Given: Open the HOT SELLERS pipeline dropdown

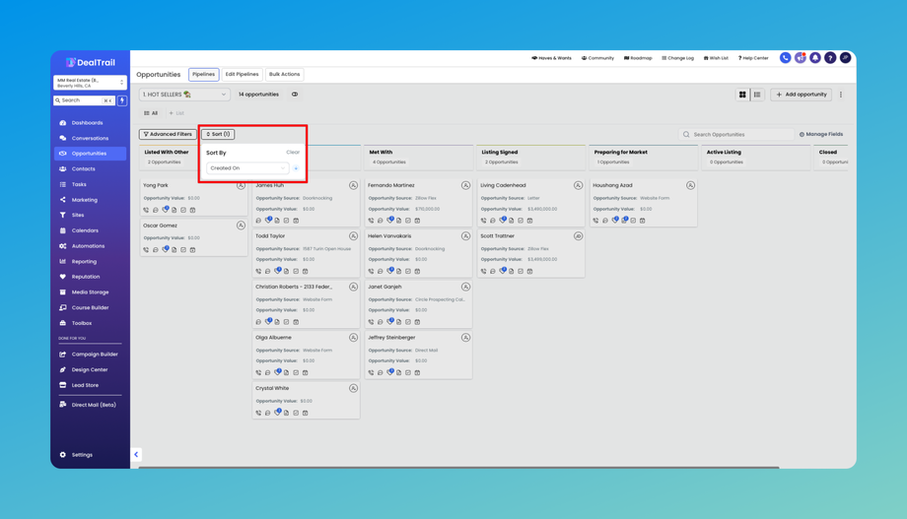Looking at the screenshot, I should click(x=184, y=95).
